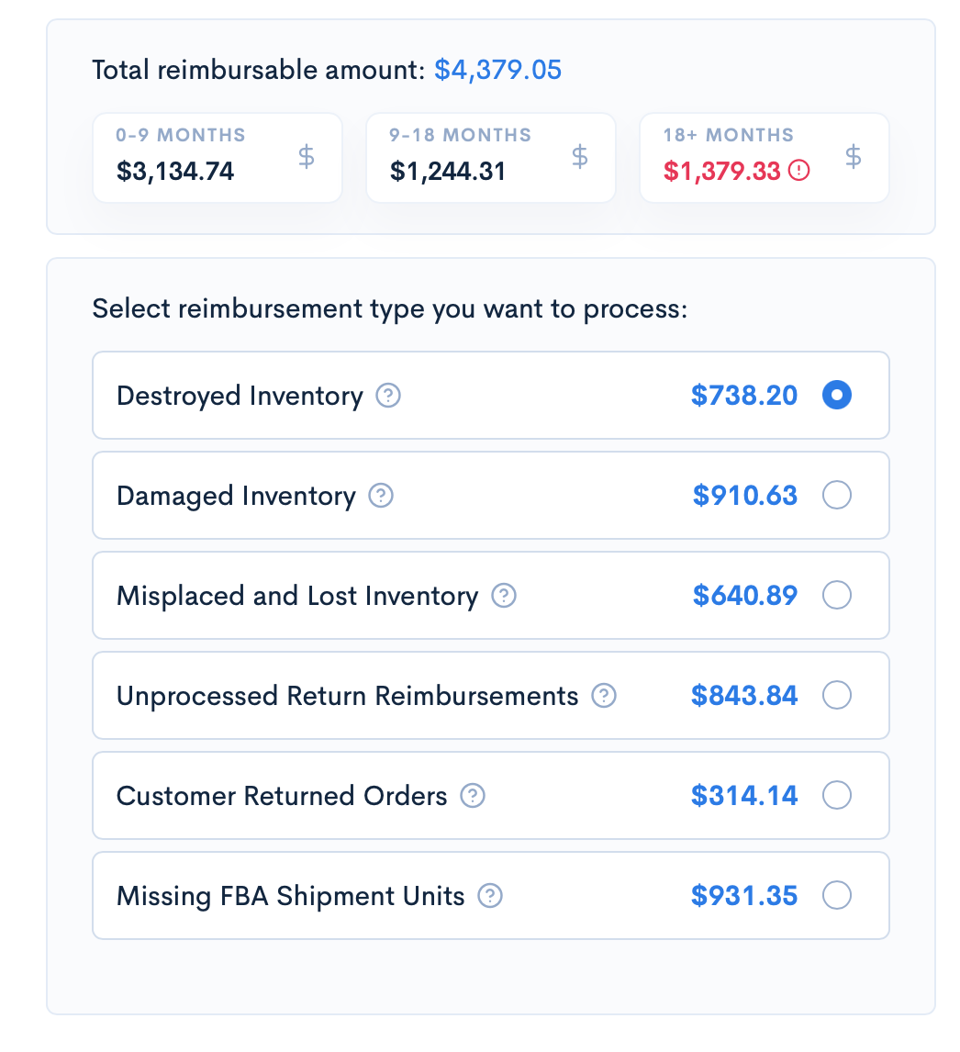Select the Customer Returned Orders radio button

[836, 795]
